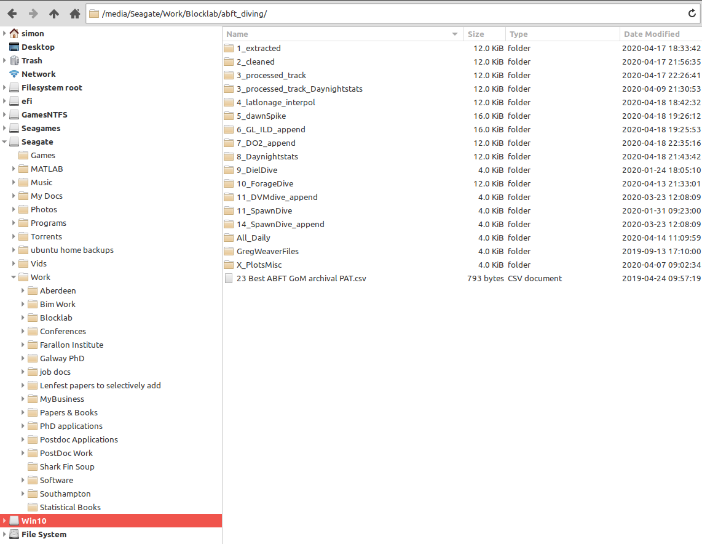
Task: Sort files by Name column header
Action: tap(237, 34)
